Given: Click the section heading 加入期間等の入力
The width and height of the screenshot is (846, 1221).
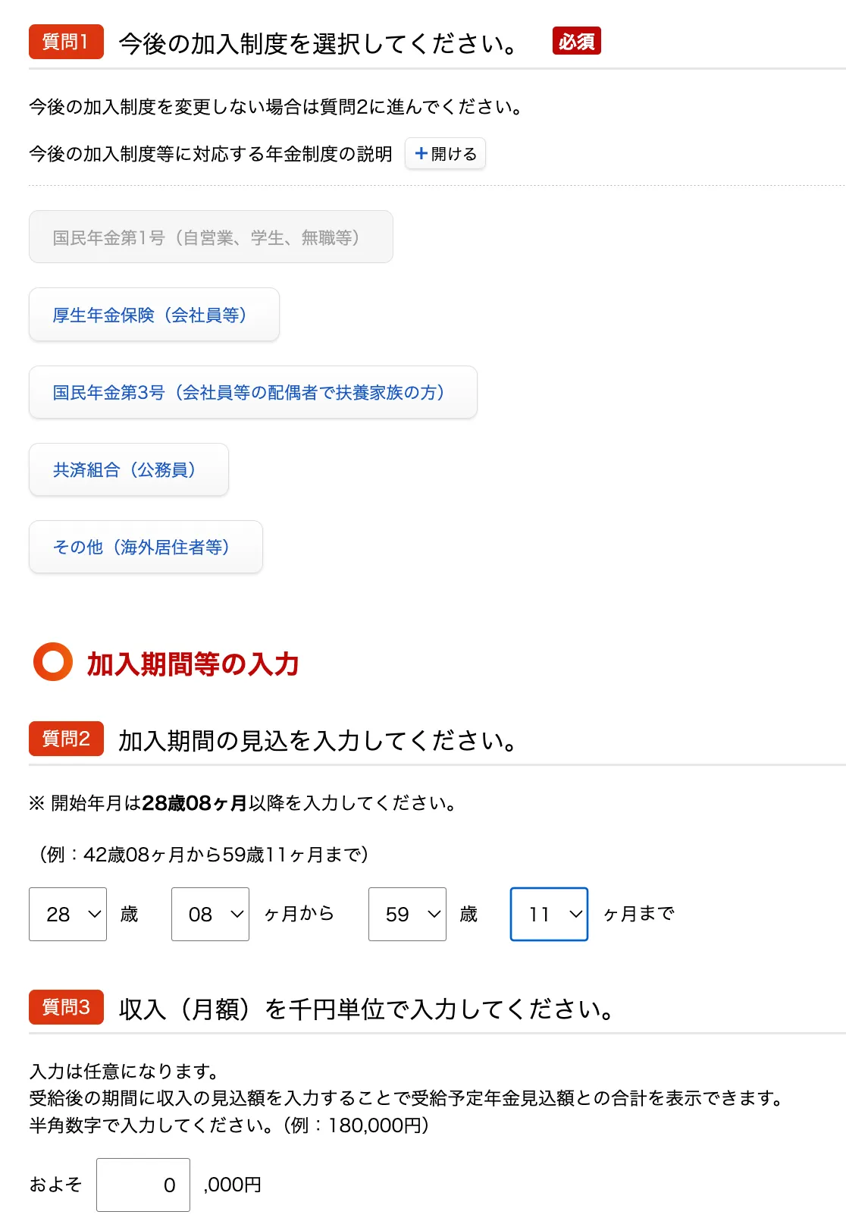Looking at the screenshot, I should tap(193, 664).
